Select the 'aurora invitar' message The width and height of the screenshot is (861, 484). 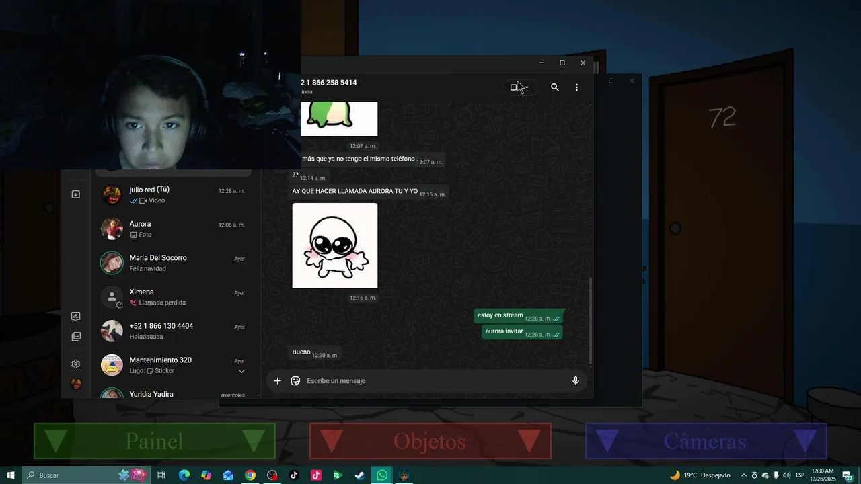coord(522,332)
